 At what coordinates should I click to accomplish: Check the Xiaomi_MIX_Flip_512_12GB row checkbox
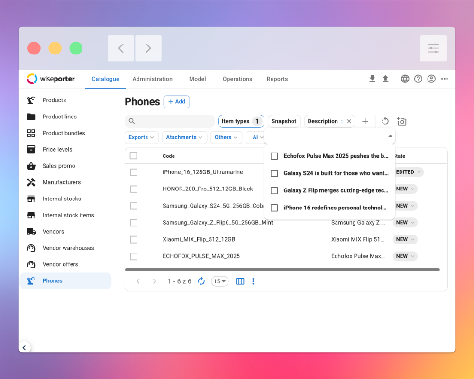(x=133, y=240)
